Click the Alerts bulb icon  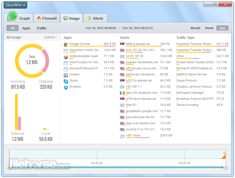89,18
